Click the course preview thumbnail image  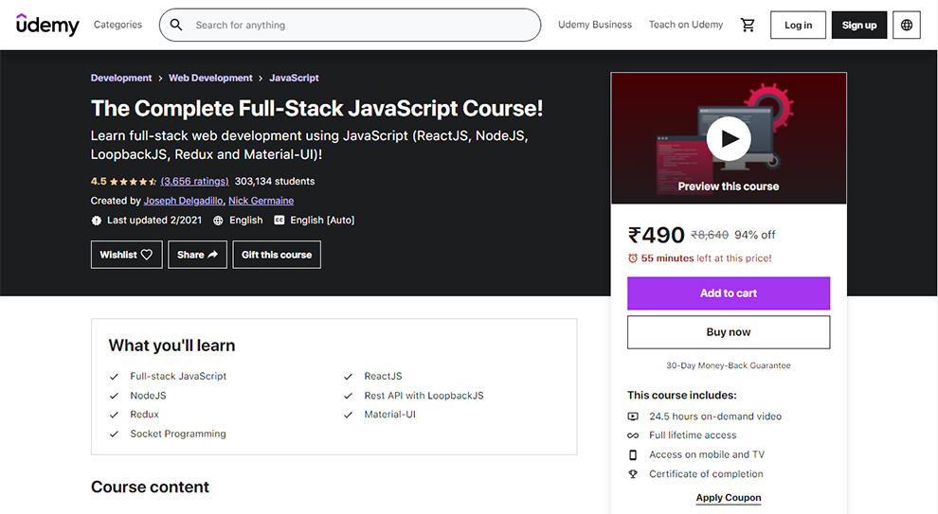(x=729, y=138)
